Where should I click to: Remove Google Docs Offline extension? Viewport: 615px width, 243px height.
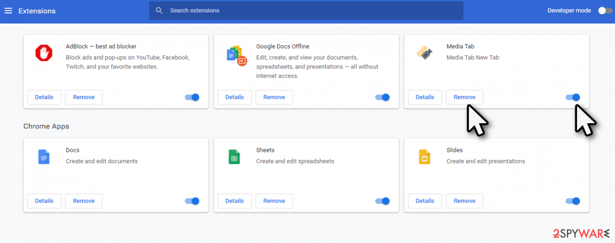pyautogui.click(x=274, y=97)
